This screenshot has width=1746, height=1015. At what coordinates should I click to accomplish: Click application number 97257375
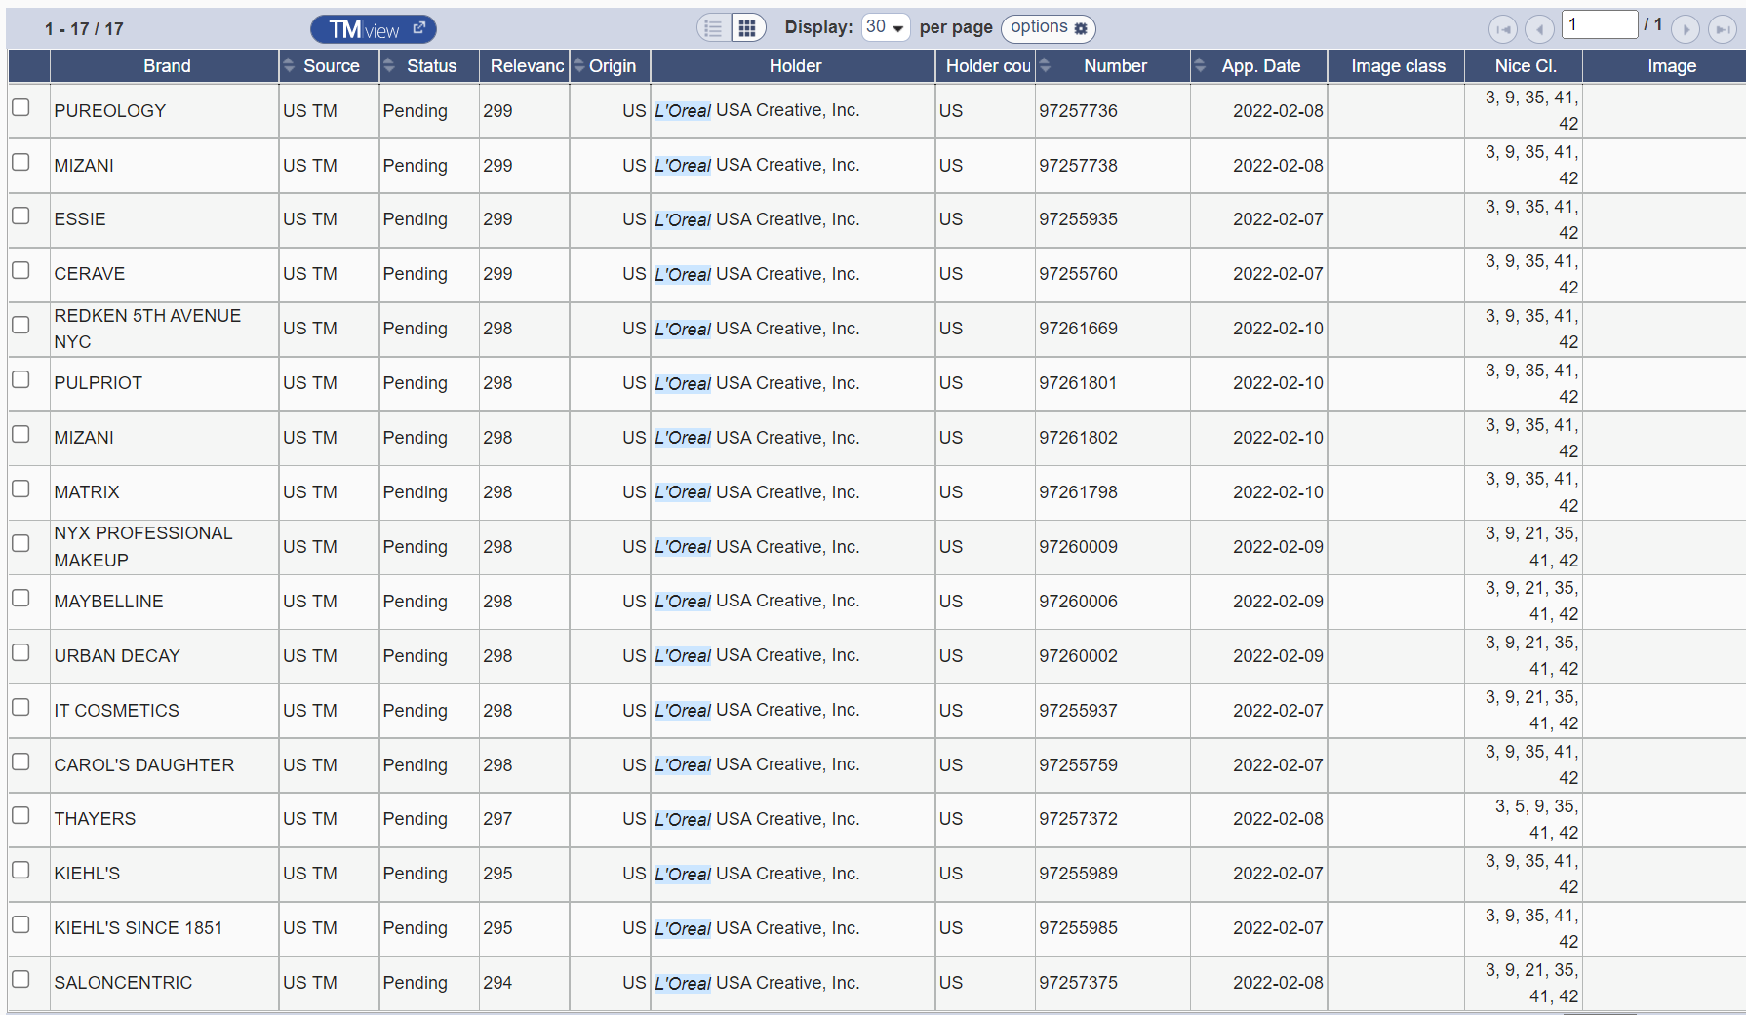(x=1078, y=983)
